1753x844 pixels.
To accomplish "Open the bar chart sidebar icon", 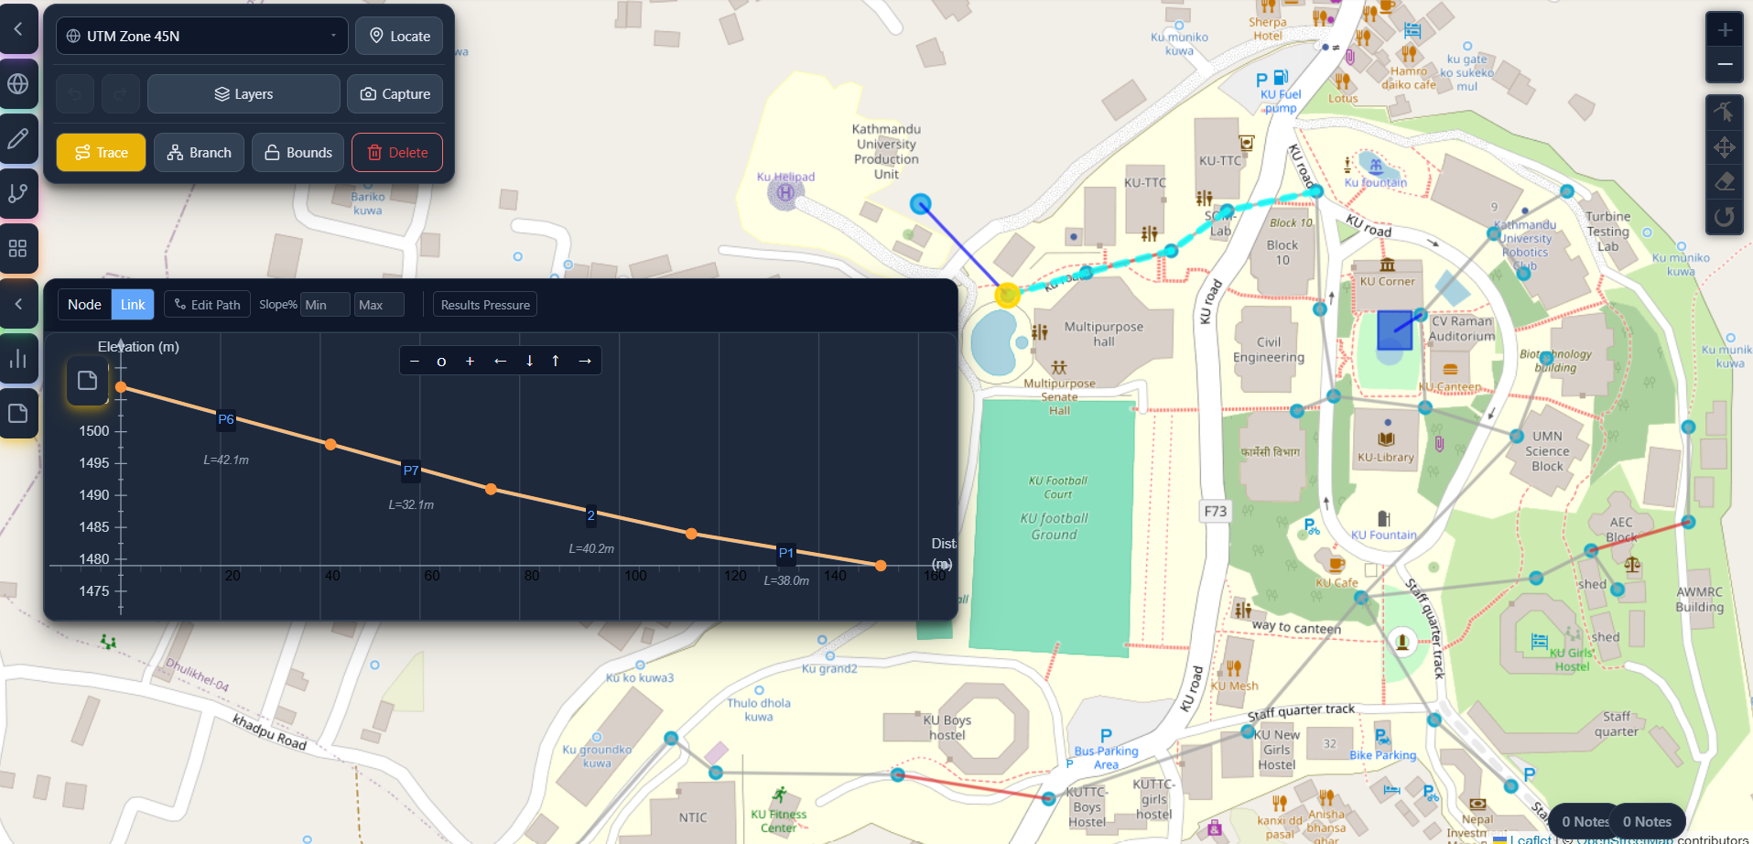I will coord(18,359).
